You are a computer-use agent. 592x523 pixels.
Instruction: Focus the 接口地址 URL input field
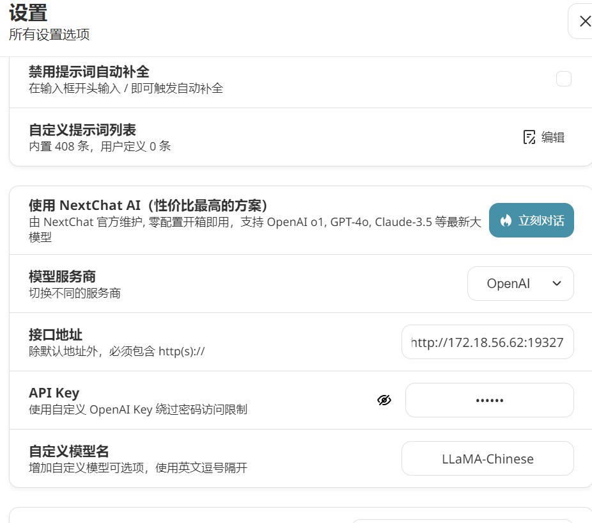point(487,342)
